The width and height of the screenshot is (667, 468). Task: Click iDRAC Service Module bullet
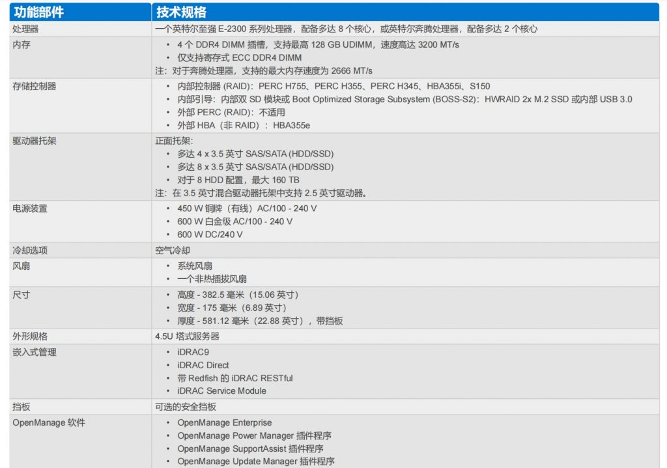222,391
